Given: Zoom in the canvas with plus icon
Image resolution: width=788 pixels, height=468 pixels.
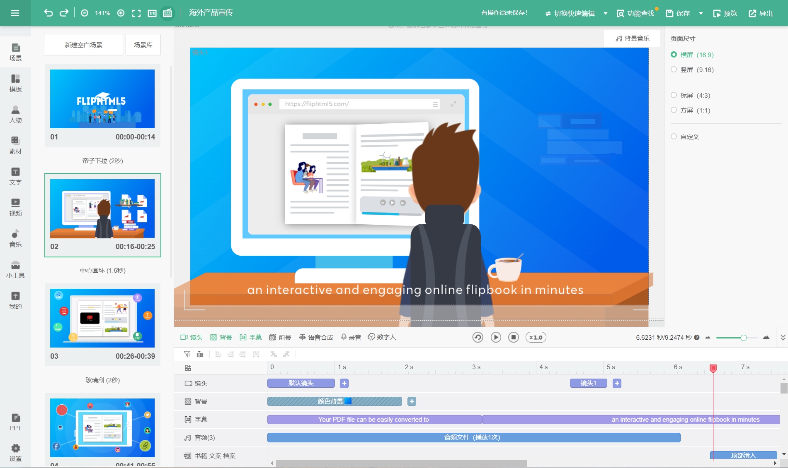Looking at the screenshot, I should [x=121, y=13].
